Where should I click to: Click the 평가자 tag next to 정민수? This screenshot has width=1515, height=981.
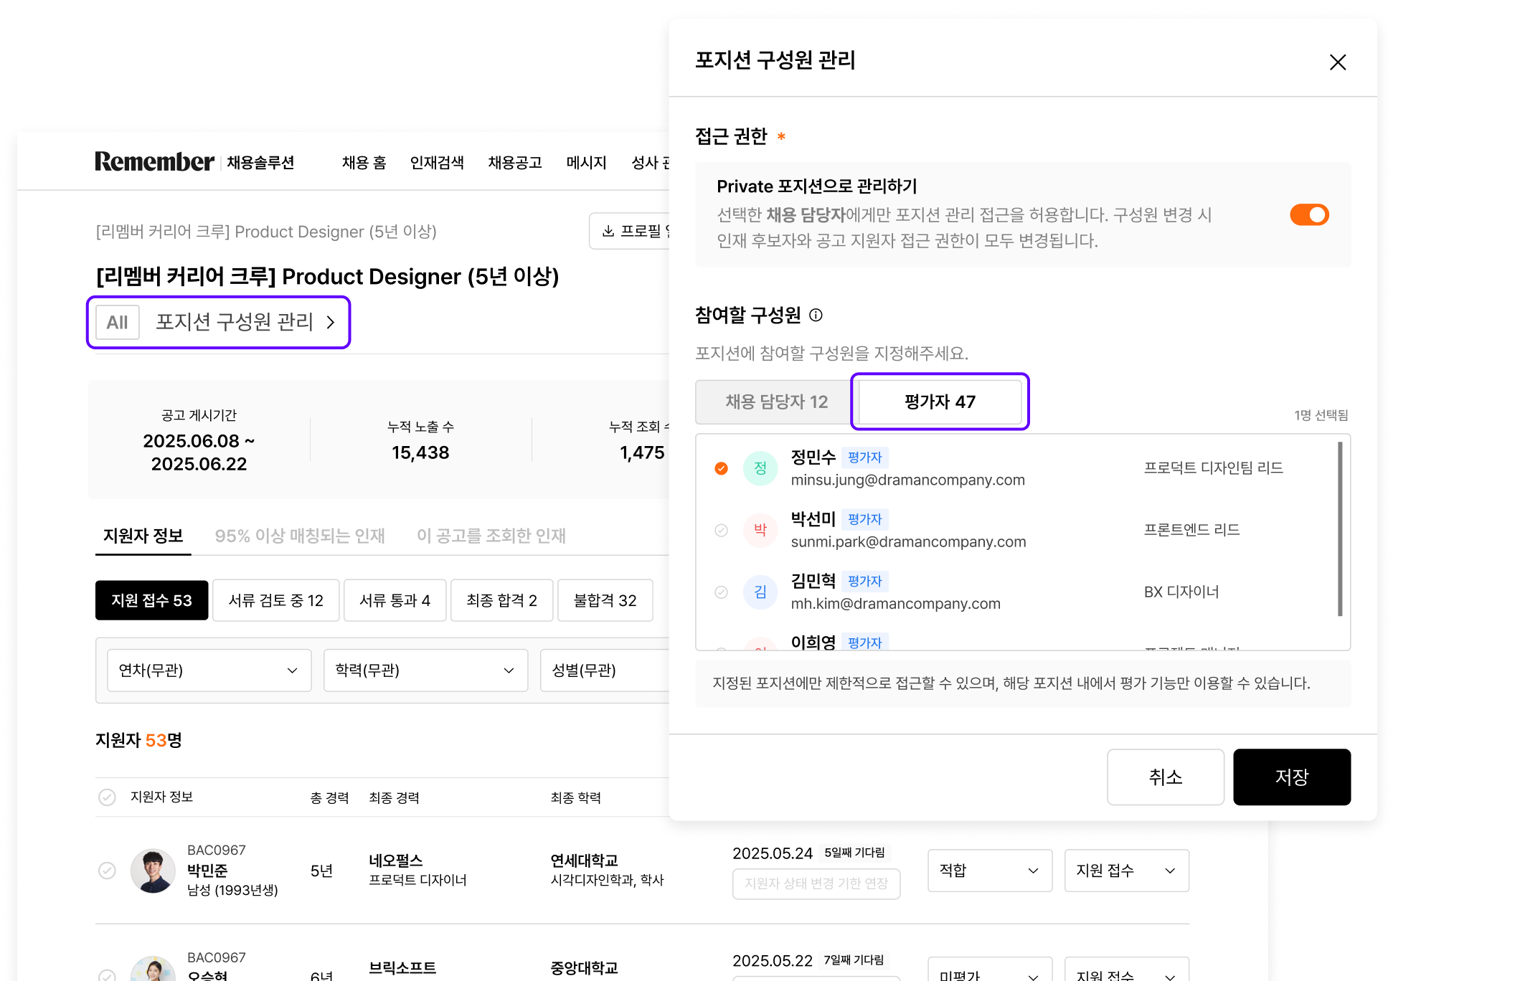pos(864,458)
